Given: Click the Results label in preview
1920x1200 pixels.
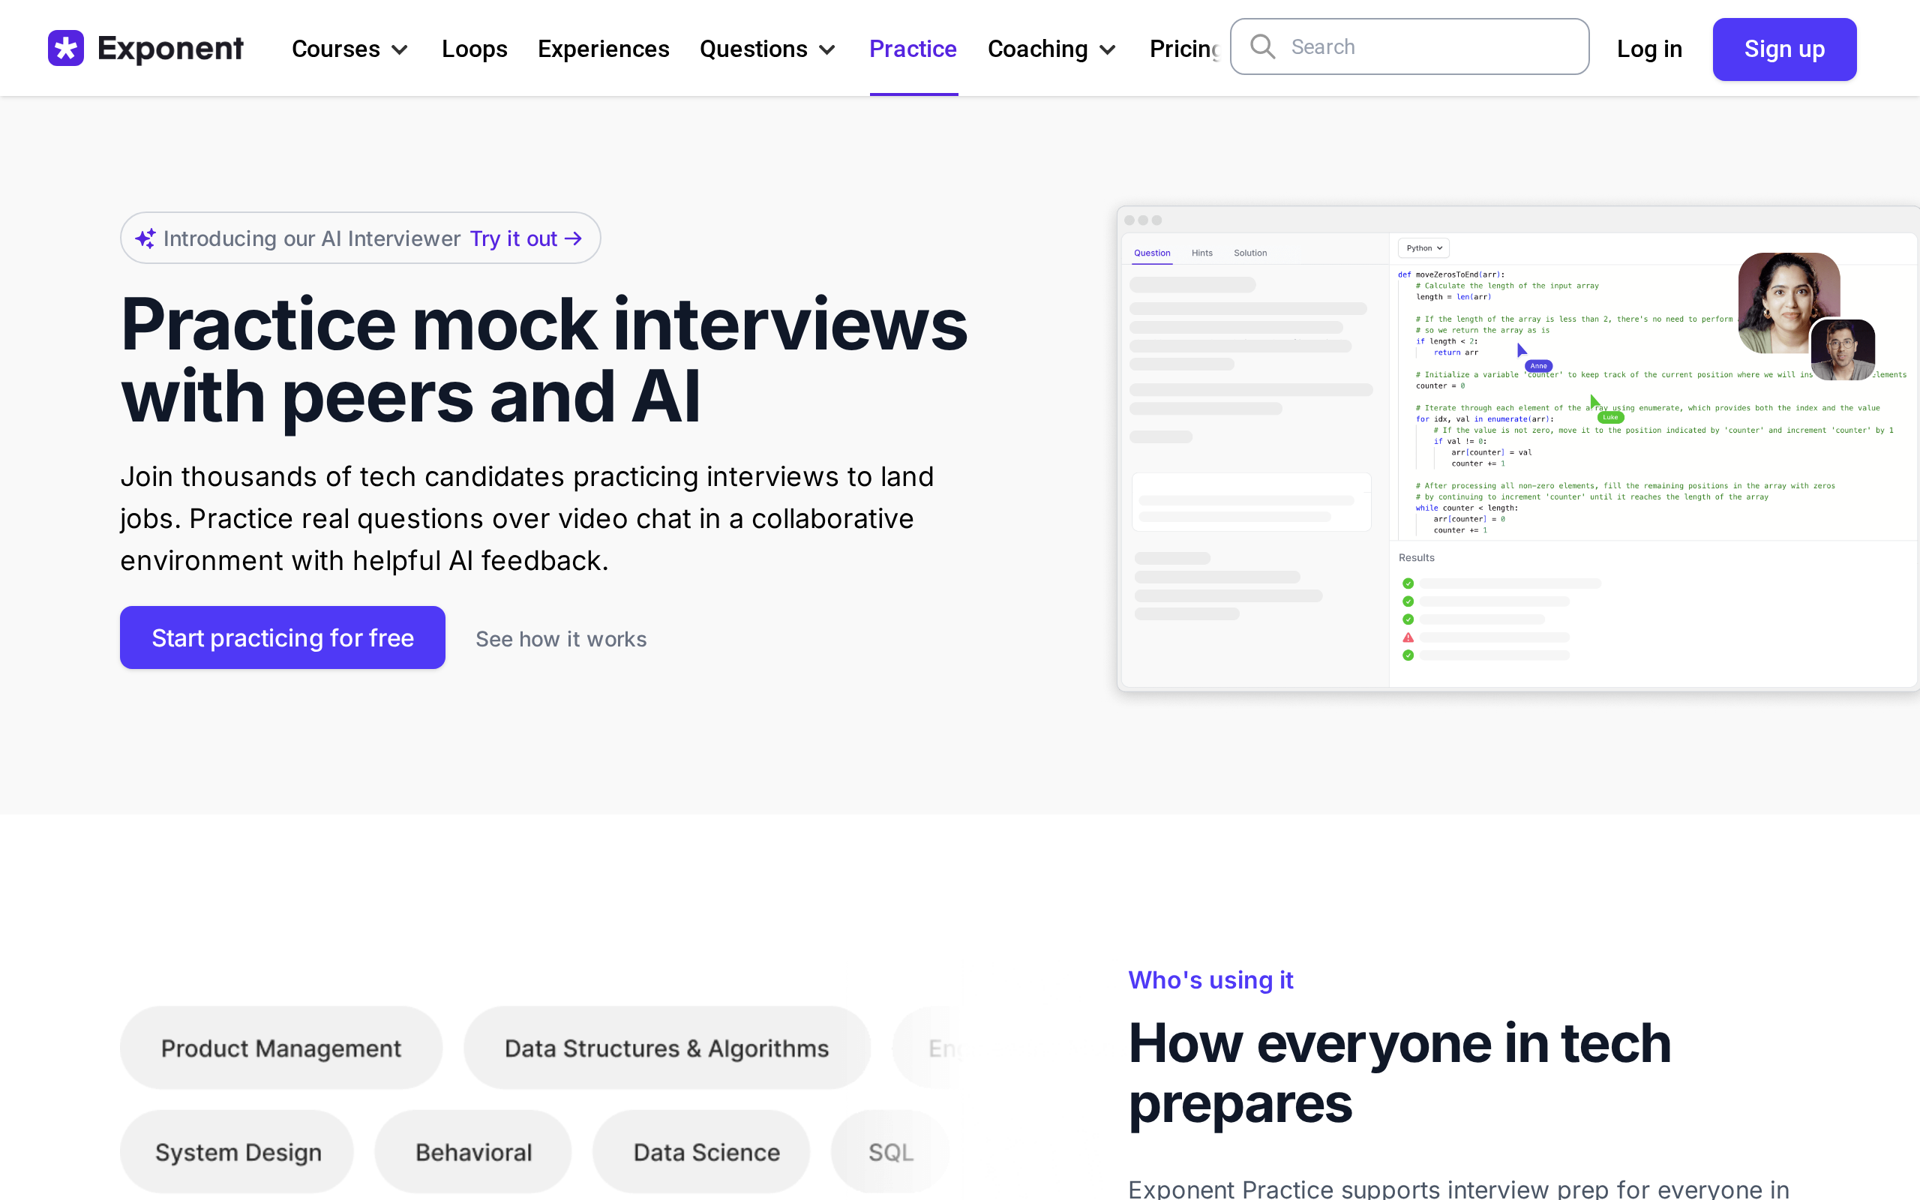Looking at the screenshot, I should [x=1416, y=558].
